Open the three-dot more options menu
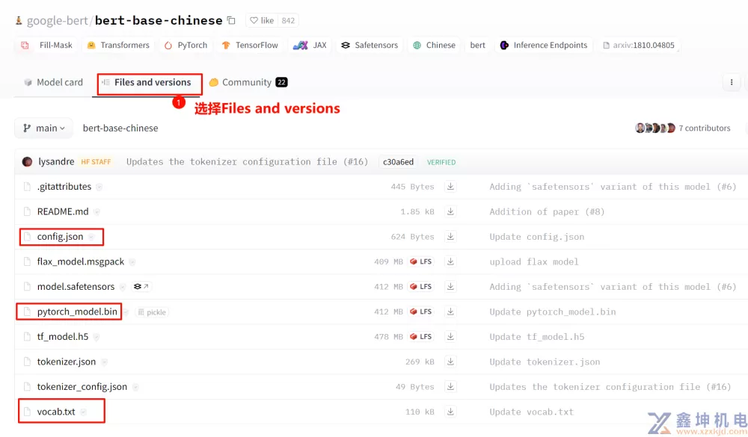The width and height of the screenshot is (748, 437). point(732,82)
